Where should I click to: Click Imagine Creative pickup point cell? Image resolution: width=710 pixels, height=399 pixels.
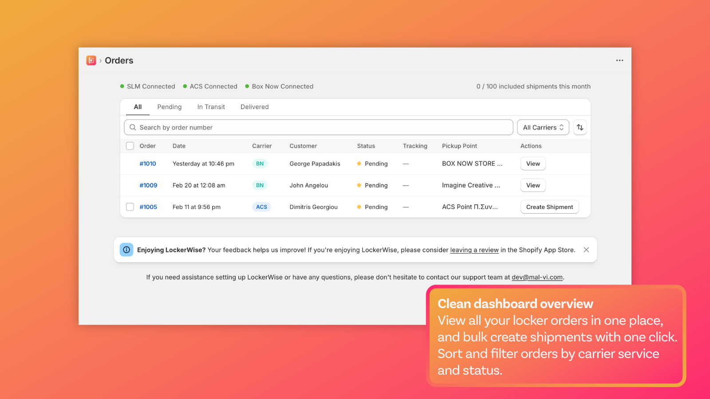tap(471, 185)
